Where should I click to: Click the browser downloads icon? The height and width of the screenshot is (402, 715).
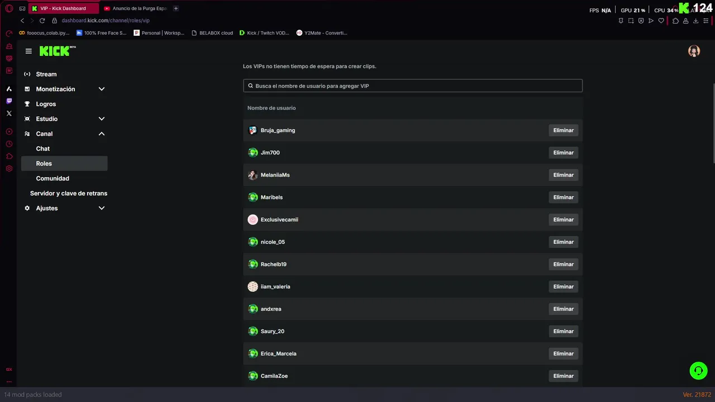tap(695, 21)
